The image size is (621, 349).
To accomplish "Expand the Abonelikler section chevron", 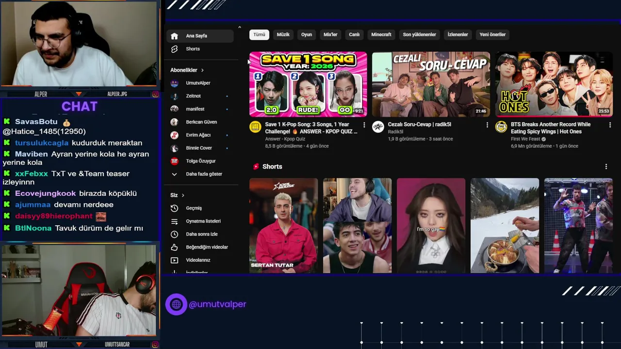I will pyautogui.click(x=202, y=70).
